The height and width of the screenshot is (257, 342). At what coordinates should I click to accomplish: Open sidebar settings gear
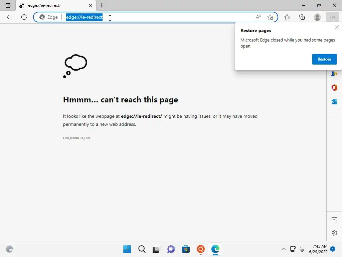(x=334, y=233)
